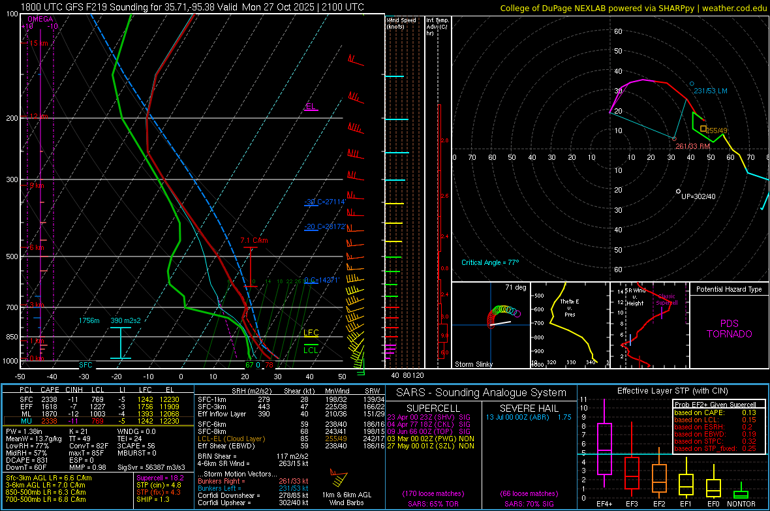Click the orange 255/49 square marker on hodograph

click(703, 129)
